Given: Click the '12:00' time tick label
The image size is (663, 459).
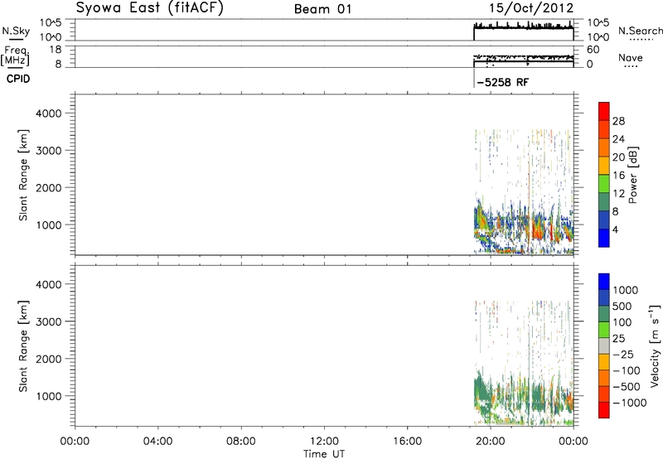Looking at the screenshot, I should [x=324, y=442].
